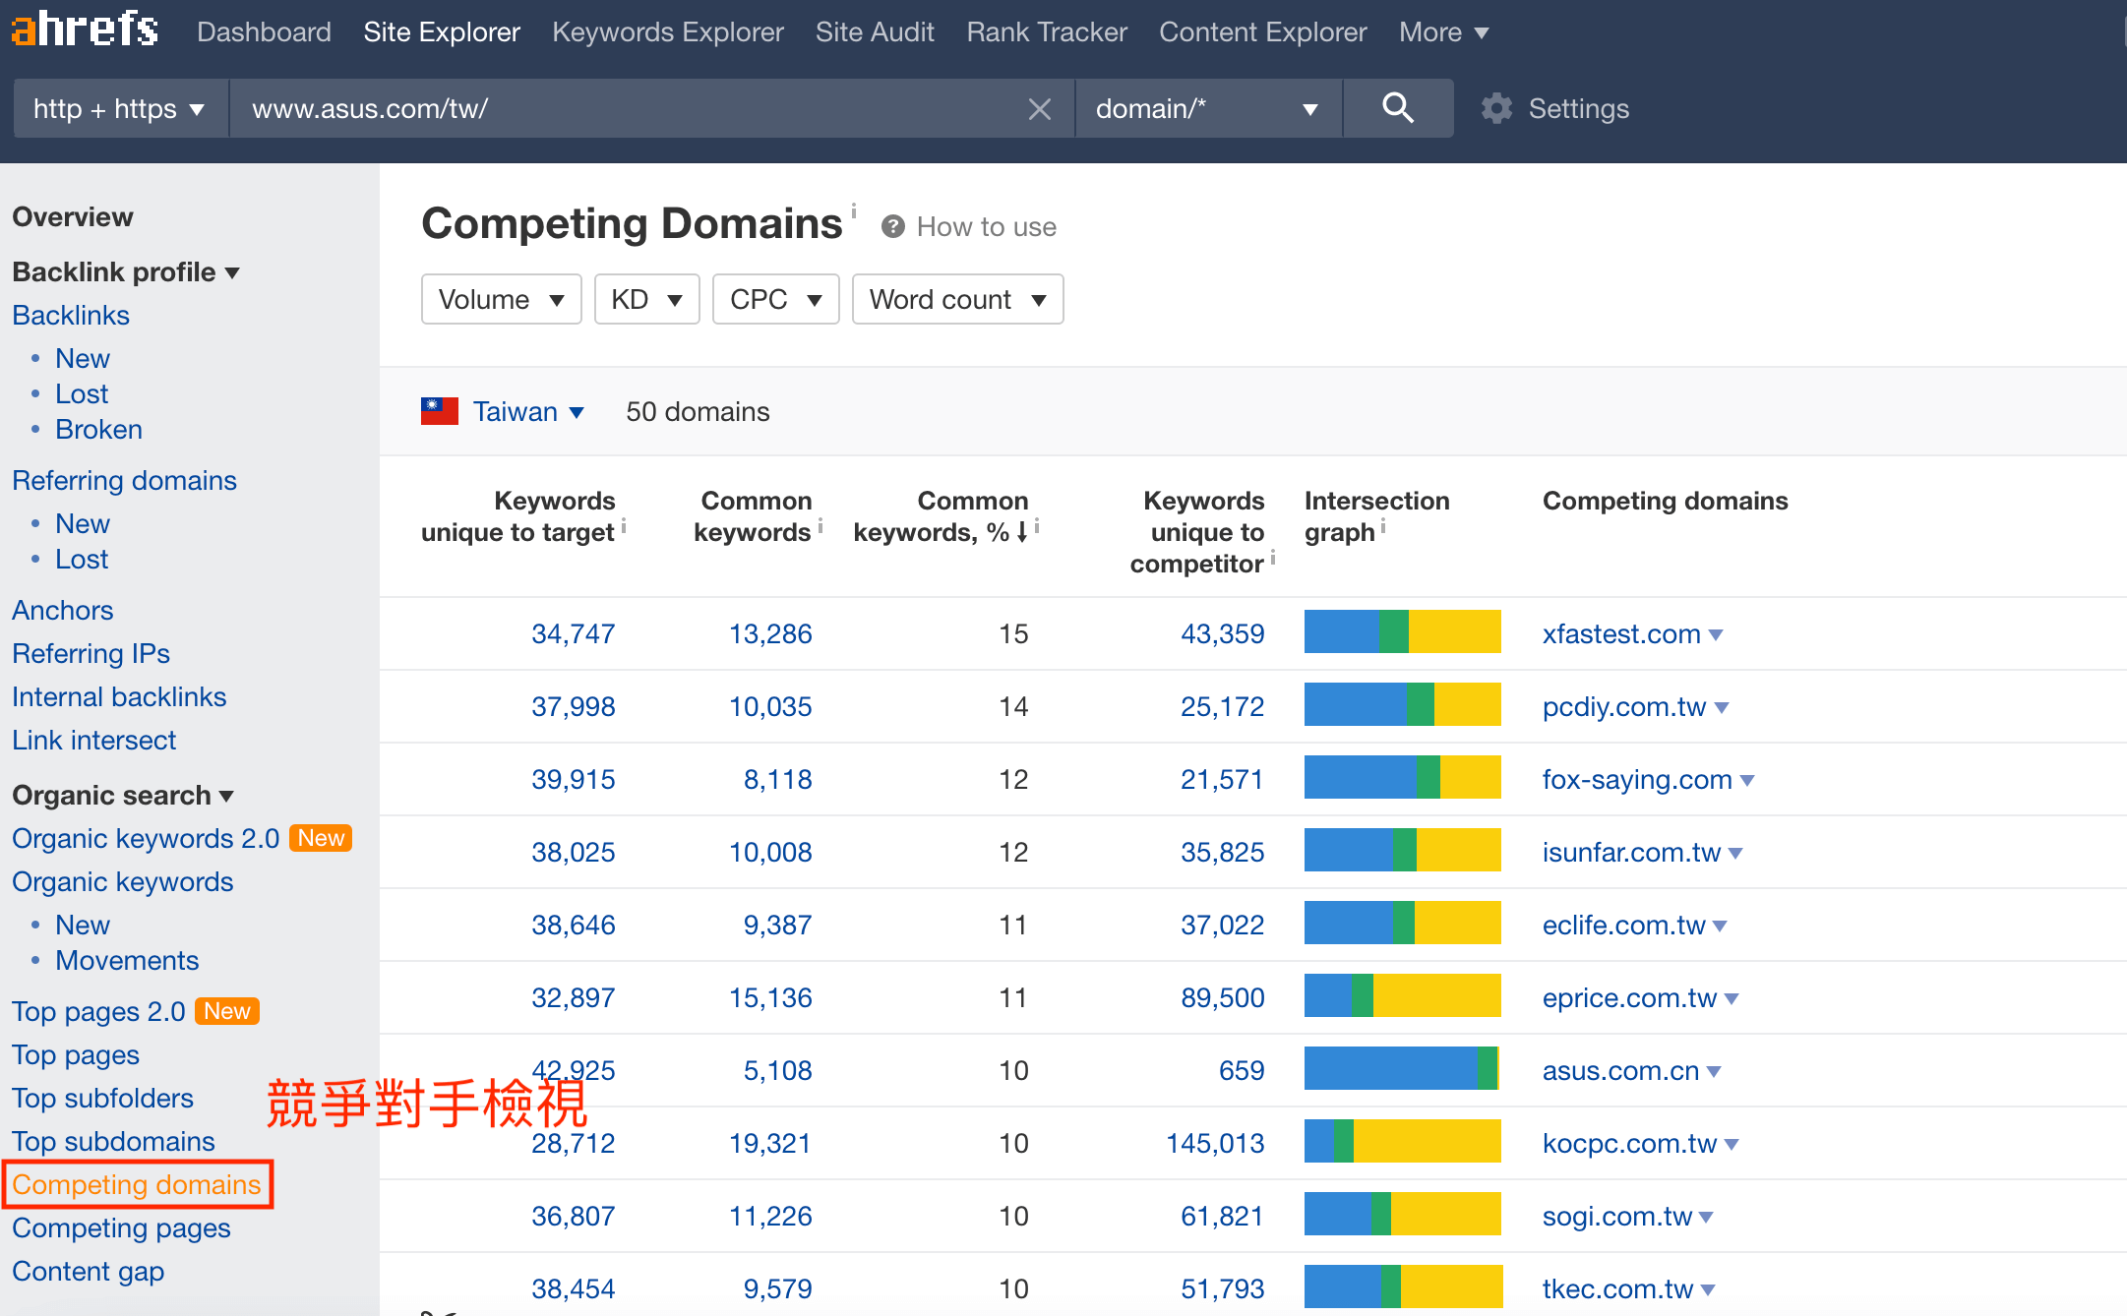This screenshot has height=1316, width=2127.
Task: Click info icon beside Competing Domains title
Action: pyautogui.click(x=854, y=209)
